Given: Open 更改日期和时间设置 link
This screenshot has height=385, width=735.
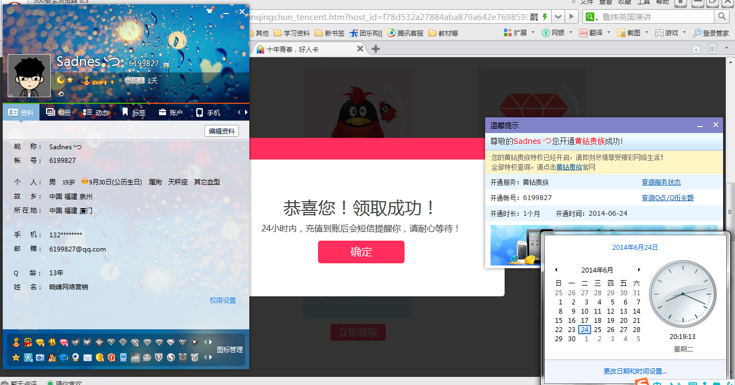Looking at the screenshot, I should coord(635,371).
